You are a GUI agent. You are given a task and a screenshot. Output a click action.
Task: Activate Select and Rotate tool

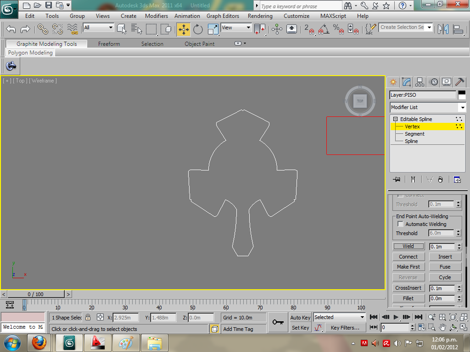pos(198,29)
